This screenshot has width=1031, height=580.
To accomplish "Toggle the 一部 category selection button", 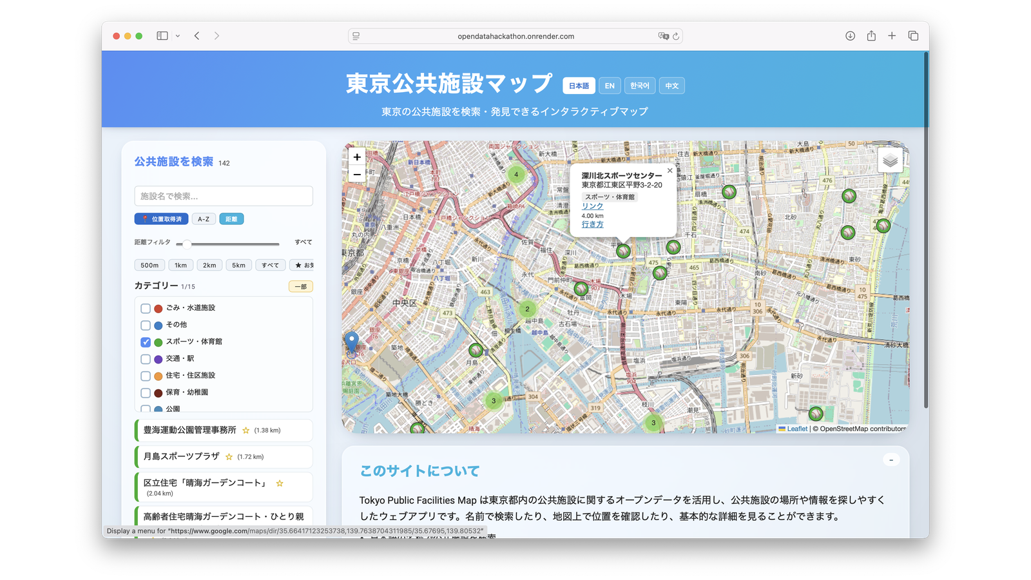I will tap(300, 287).
